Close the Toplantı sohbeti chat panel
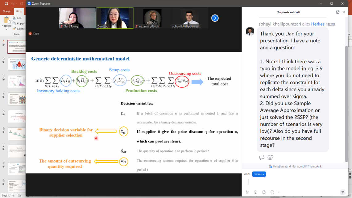This screenshot has height=198, width=352. coord(344,12)
